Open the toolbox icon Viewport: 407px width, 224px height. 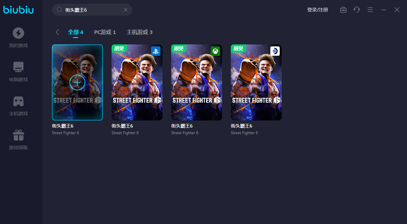click(x=343, y=10)
